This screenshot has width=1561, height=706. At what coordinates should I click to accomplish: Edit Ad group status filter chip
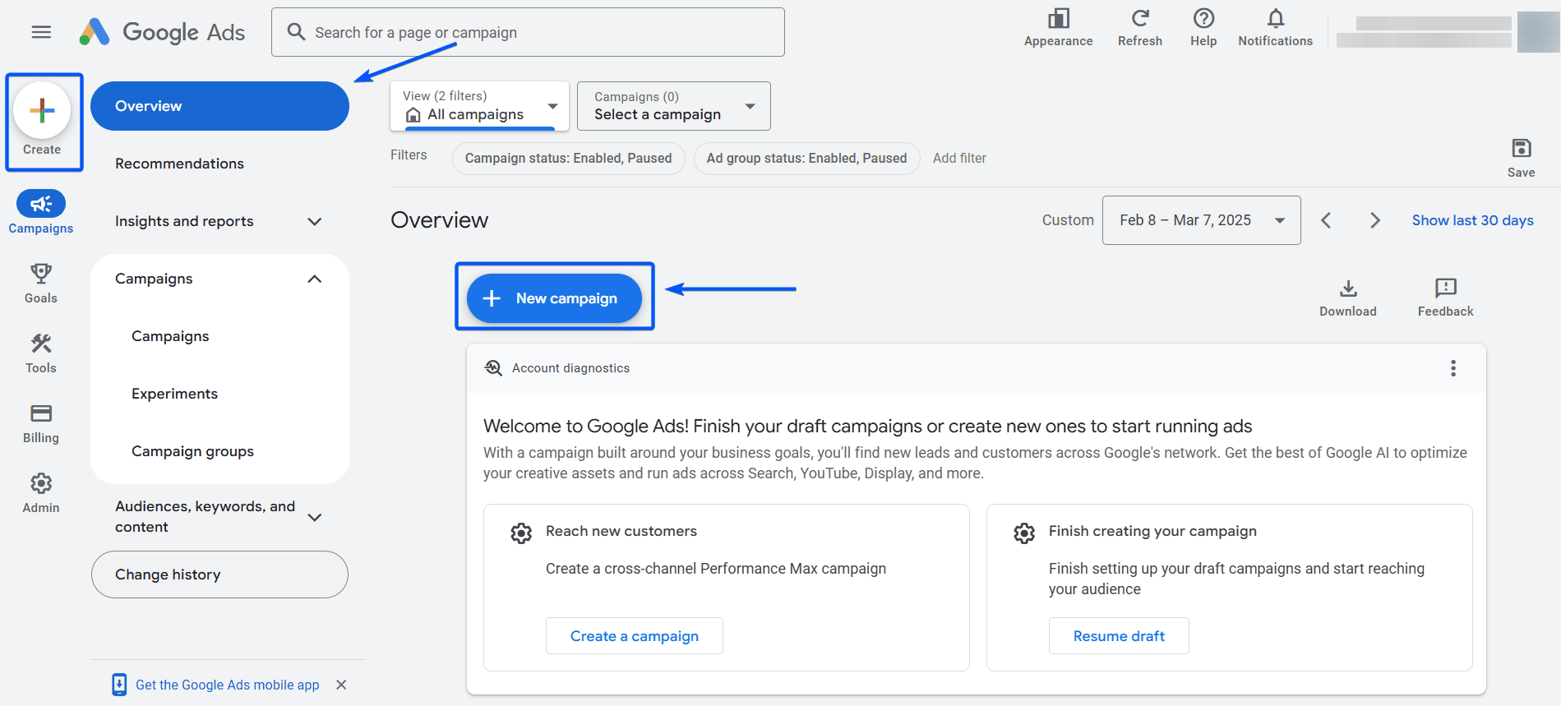coord(806,158)
